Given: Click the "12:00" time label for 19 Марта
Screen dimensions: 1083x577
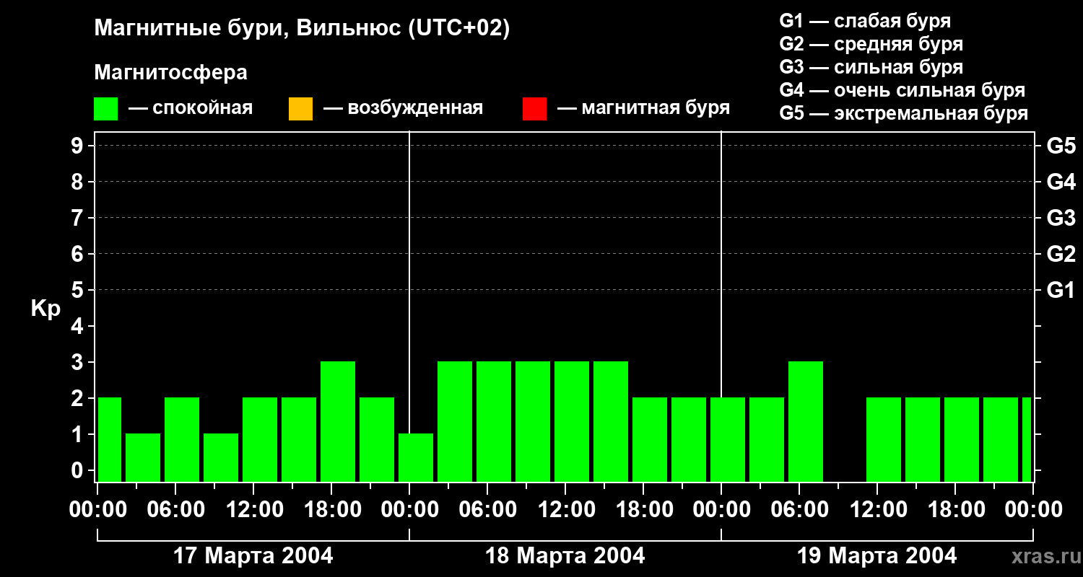Looking at the screenshot, I should [877, 509].
